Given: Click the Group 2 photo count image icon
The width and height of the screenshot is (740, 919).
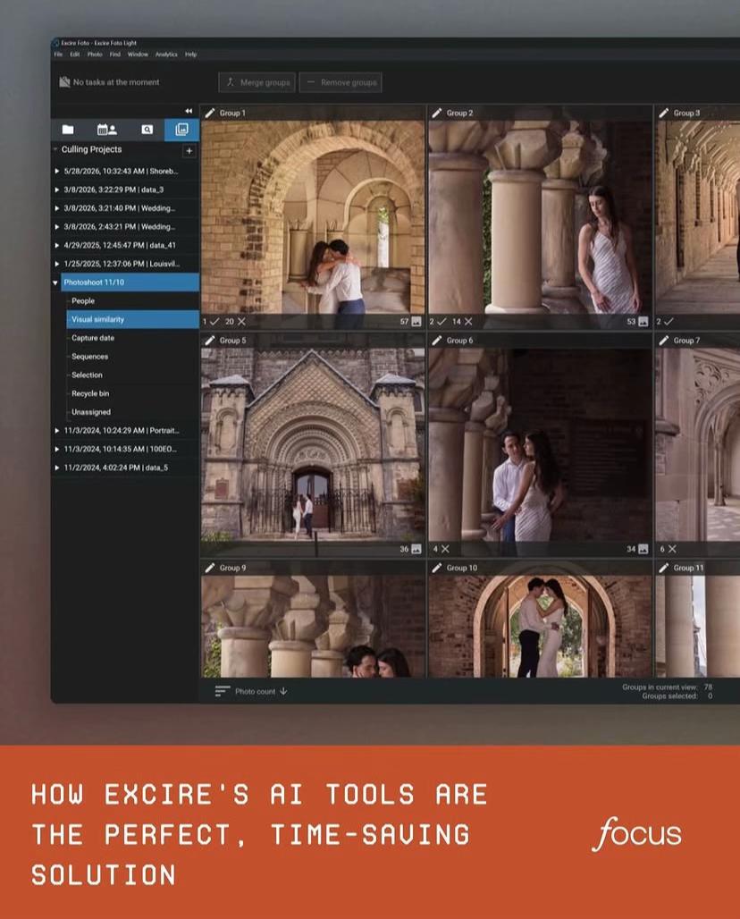Looking at the screenshot, I should [x=643, y=321].
